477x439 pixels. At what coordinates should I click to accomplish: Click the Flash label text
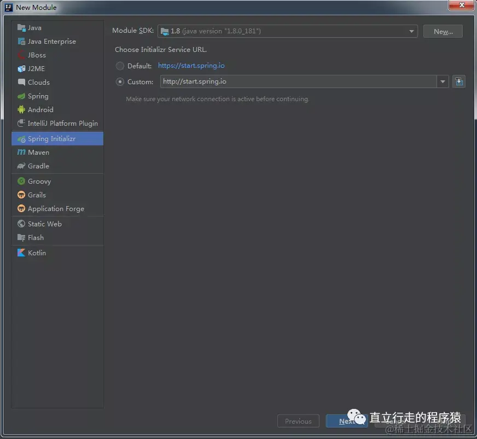click(x=36, y=237)
